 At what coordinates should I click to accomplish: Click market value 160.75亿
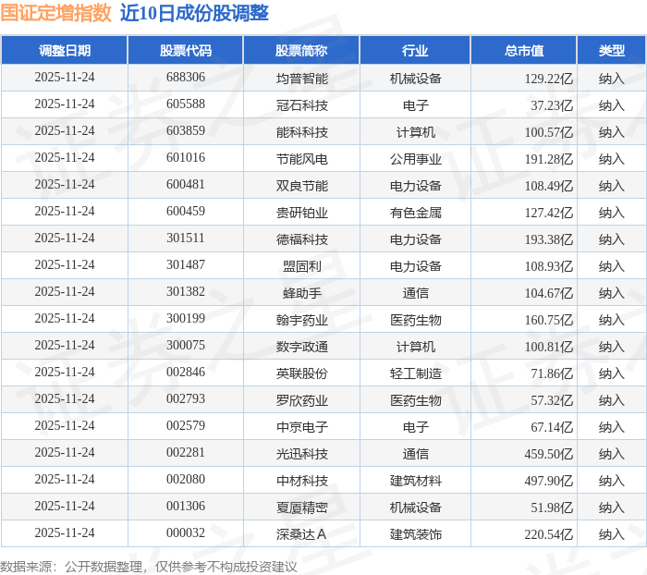click(548, 320)
